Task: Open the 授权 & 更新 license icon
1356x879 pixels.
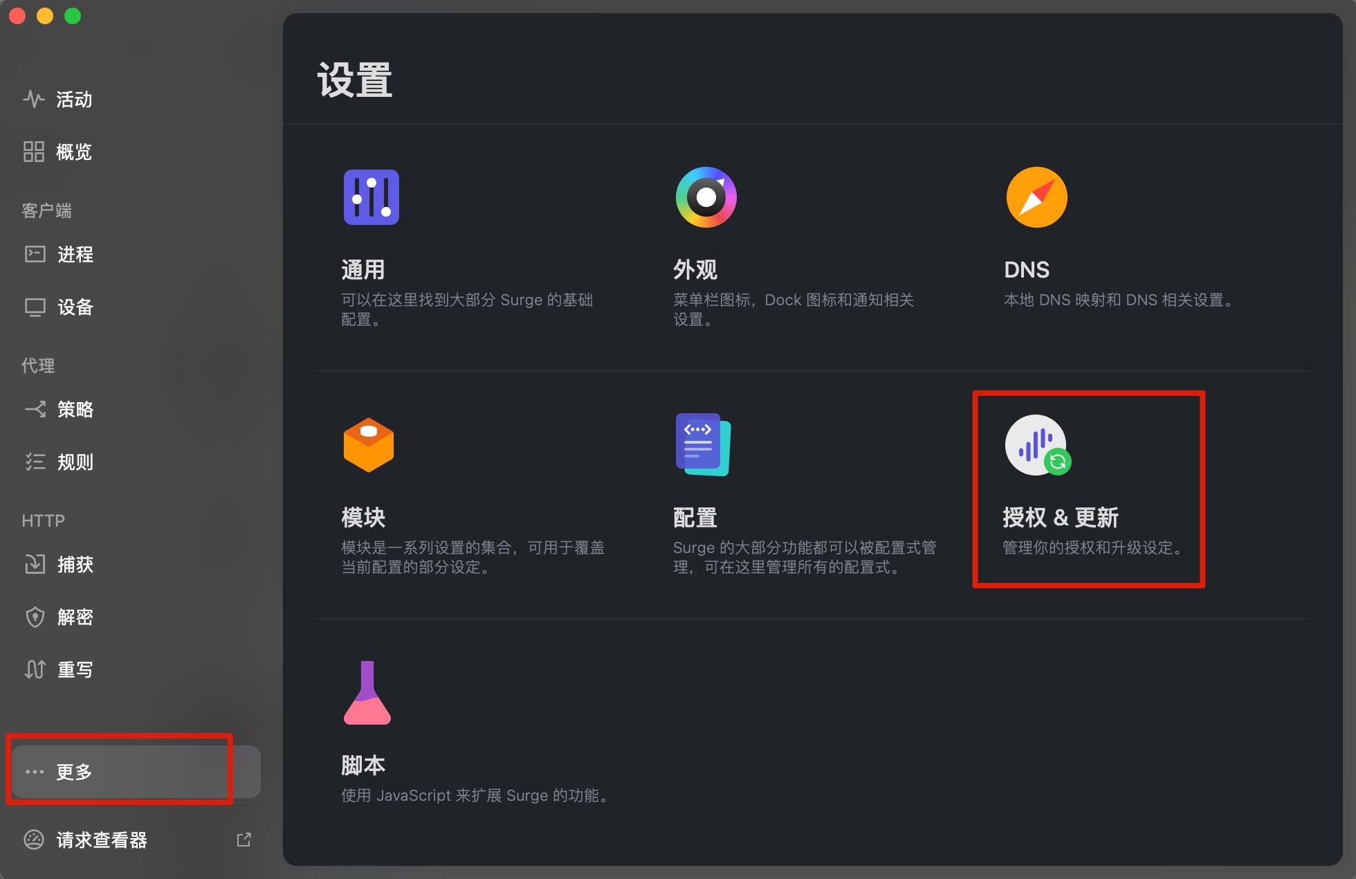Action: [1036, 445]
